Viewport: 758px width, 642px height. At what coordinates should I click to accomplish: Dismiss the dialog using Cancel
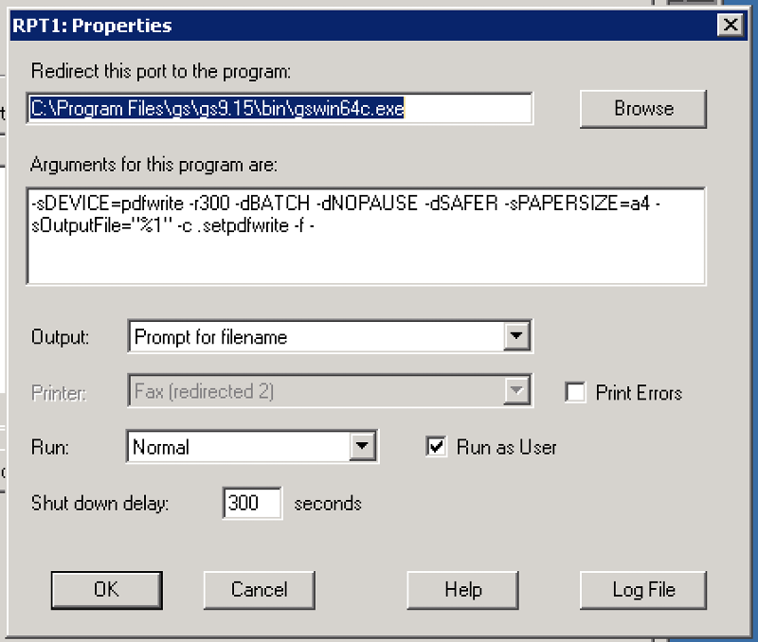point(259,590)
